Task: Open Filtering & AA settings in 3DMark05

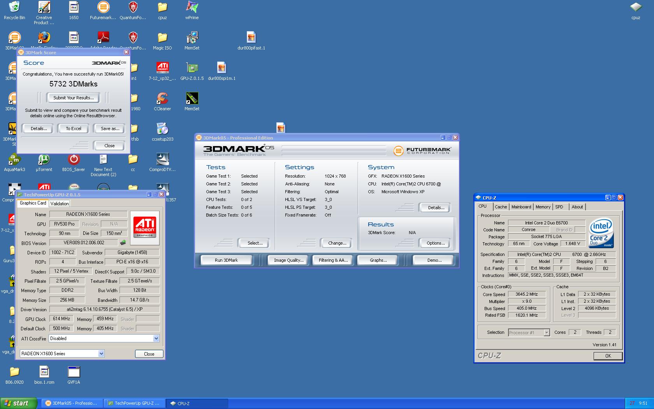Action: pos(333,260)
